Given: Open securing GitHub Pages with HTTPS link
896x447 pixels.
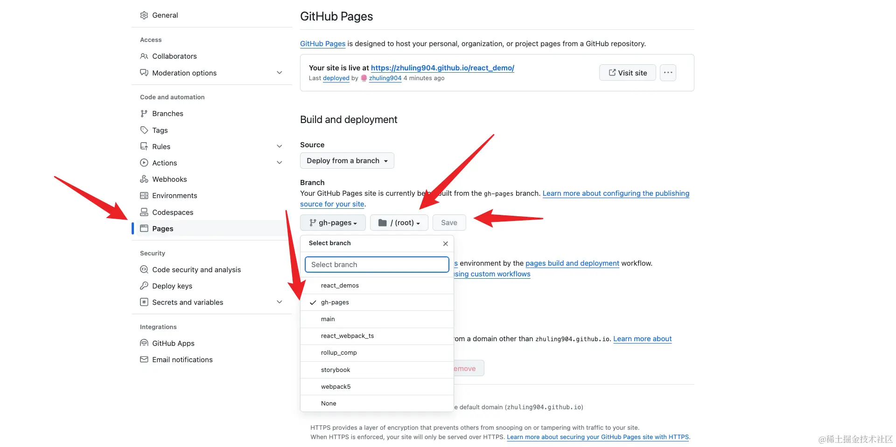Looking at the screenshot, I should (598, 437).
